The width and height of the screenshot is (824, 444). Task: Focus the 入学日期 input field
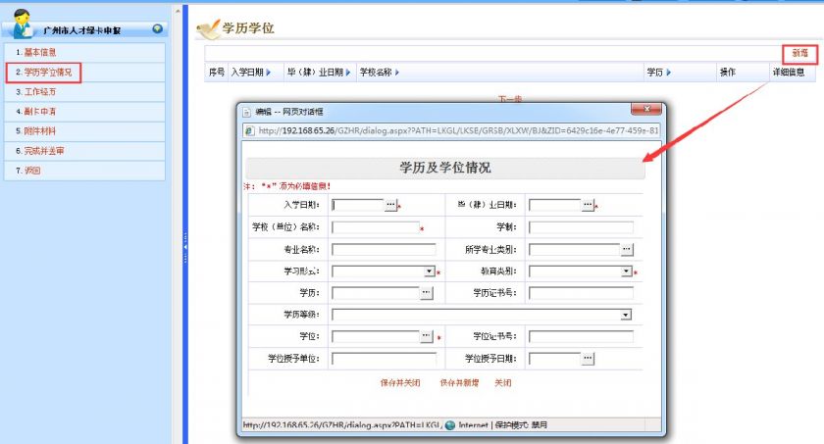pos(358,205)
